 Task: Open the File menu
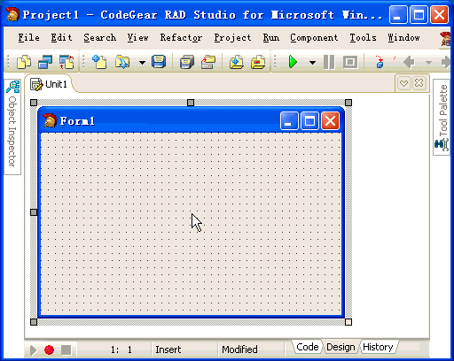[29, 38]
